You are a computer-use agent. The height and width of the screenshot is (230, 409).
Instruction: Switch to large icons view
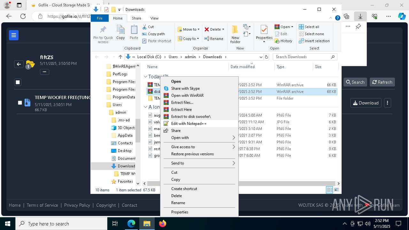pyautogui.click(x=336, y=190)
